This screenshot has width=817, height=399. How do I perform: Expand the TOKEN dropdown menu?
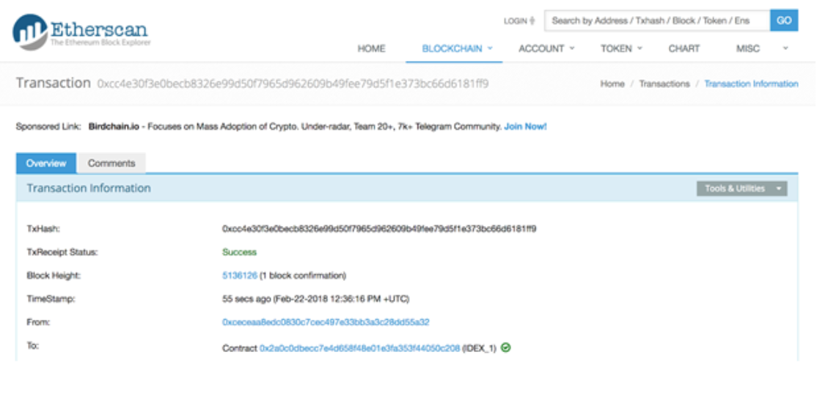(x=621, y=48)
